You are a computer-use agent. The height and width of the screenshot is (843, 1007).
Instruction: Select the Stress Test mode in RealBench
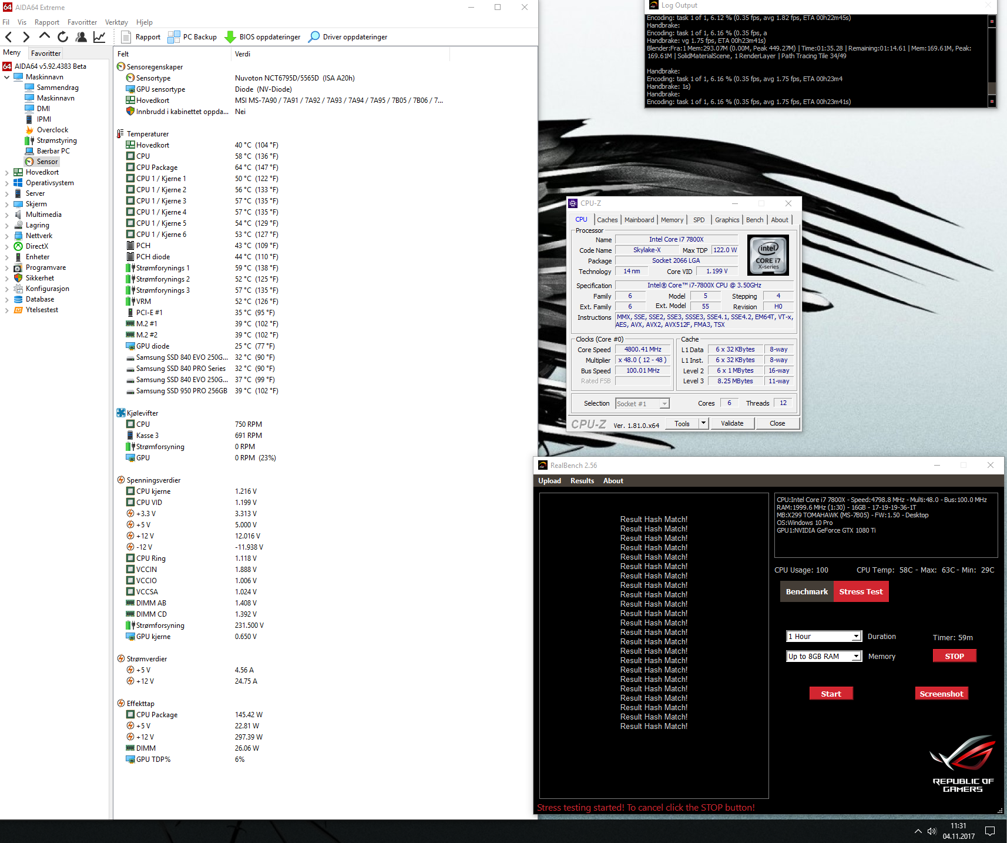(861, 591)
